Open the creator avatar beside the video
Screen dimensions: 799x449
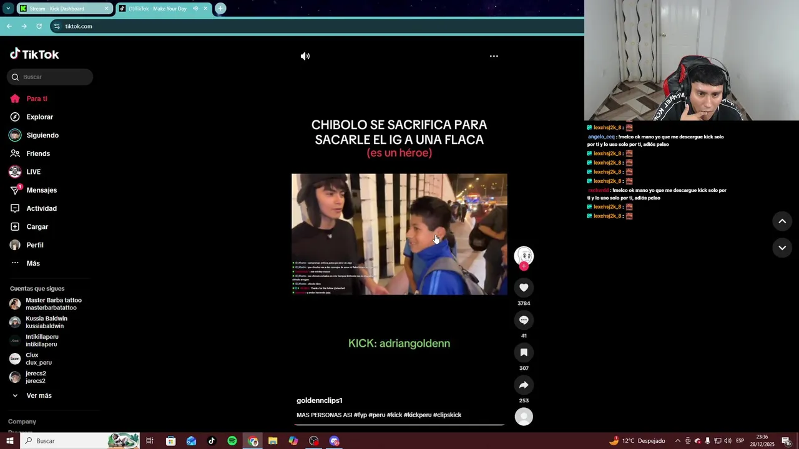coord(524,255)
